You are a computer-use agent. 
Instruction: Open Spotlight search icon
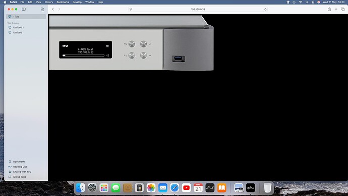(307, 2)
